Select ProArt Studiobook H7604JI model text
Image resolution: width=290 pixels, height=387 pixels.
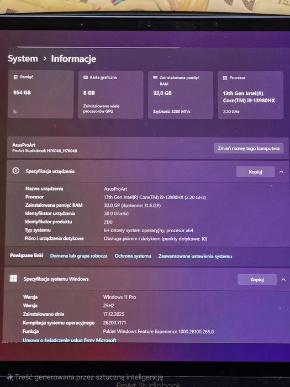[x=45, y=150]
